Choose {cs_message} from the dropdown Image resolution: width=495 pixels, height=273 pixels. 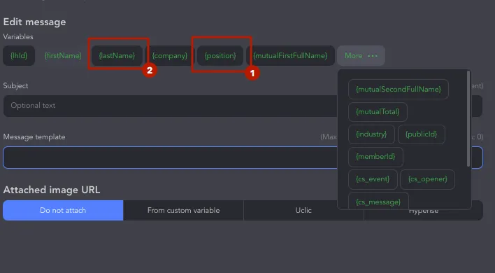click(378, 202)
